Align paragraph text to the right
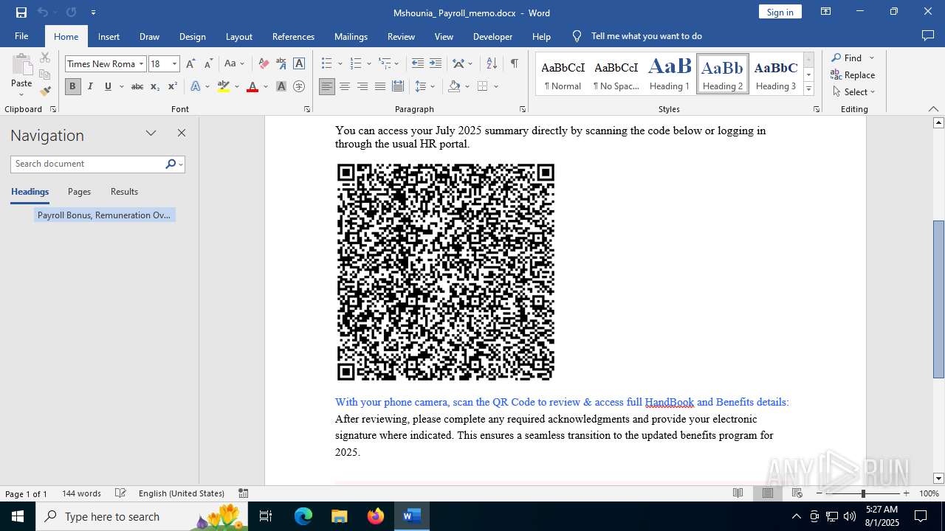Screen dimensions: 945x531 [x=362, y=86]
